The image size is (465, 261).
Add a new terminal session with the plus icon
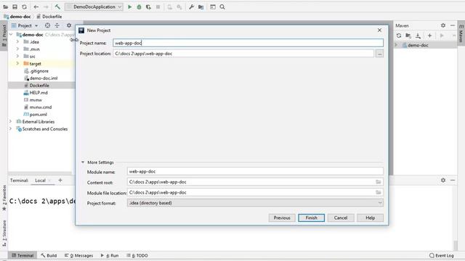[x=60, y=180]
